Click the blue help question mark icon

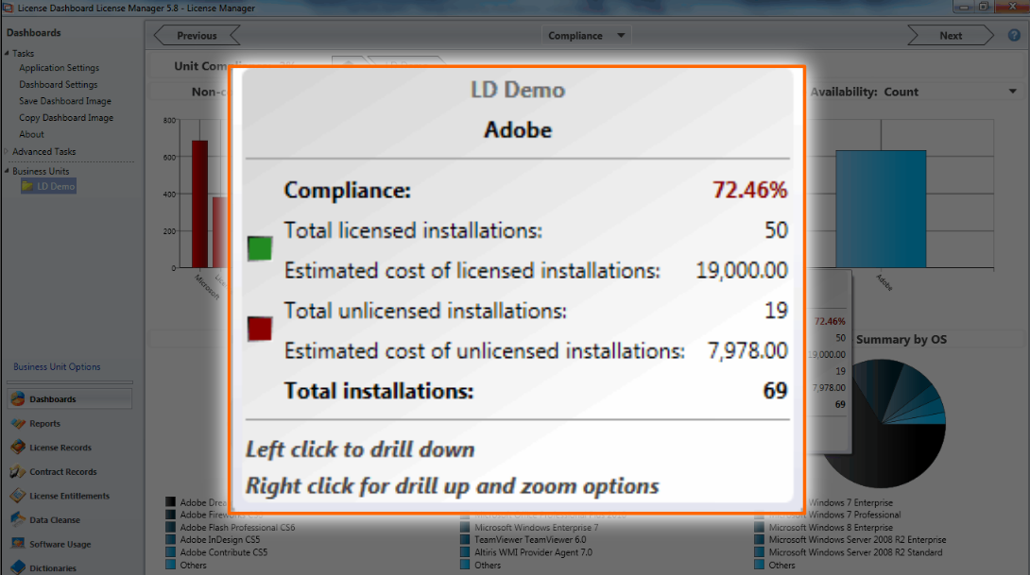[1014, 36]
